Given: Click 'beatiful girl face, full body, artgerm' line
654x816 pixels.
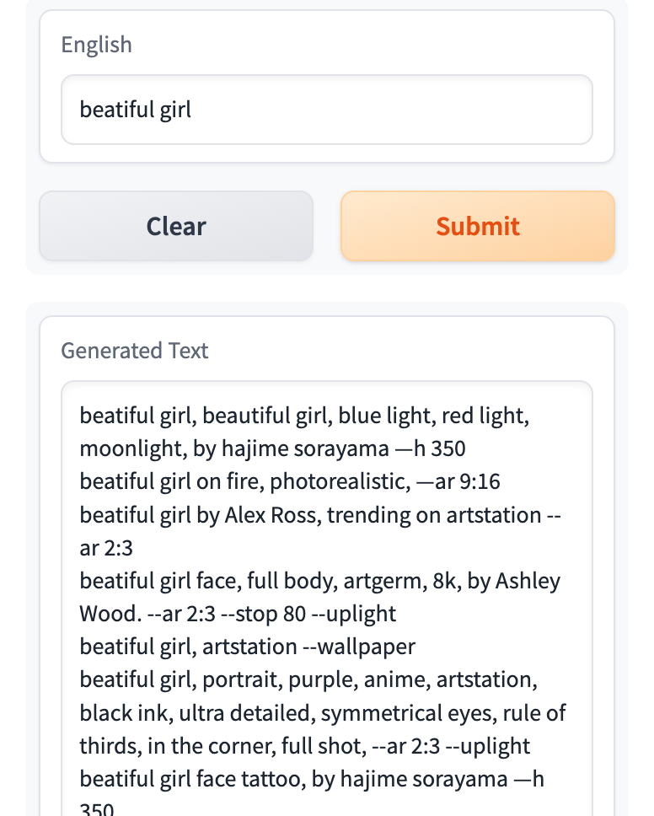Looking at the screenshot, I should 320,581.
